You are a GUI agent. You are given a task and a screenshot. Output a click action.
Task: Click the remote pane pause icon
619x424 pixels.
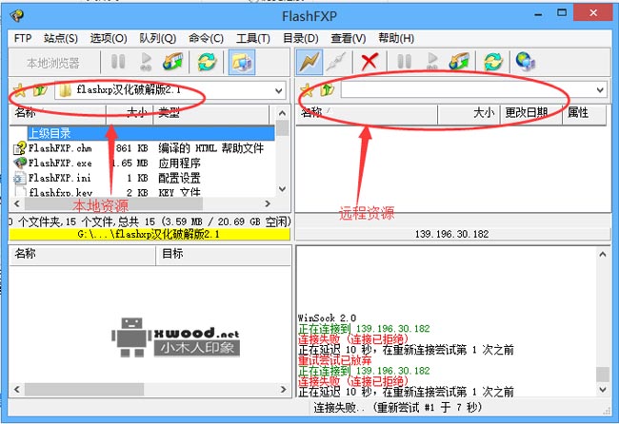click(404, 62)
